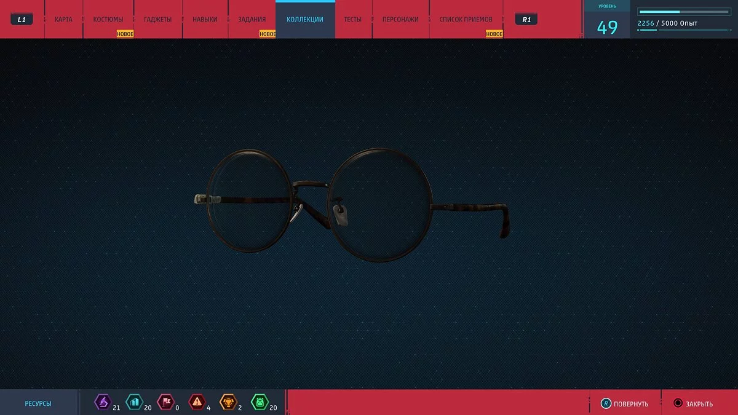Click the УРОВЕНЬ label
This screenshot has width=738, height=415.
[607, 6]
